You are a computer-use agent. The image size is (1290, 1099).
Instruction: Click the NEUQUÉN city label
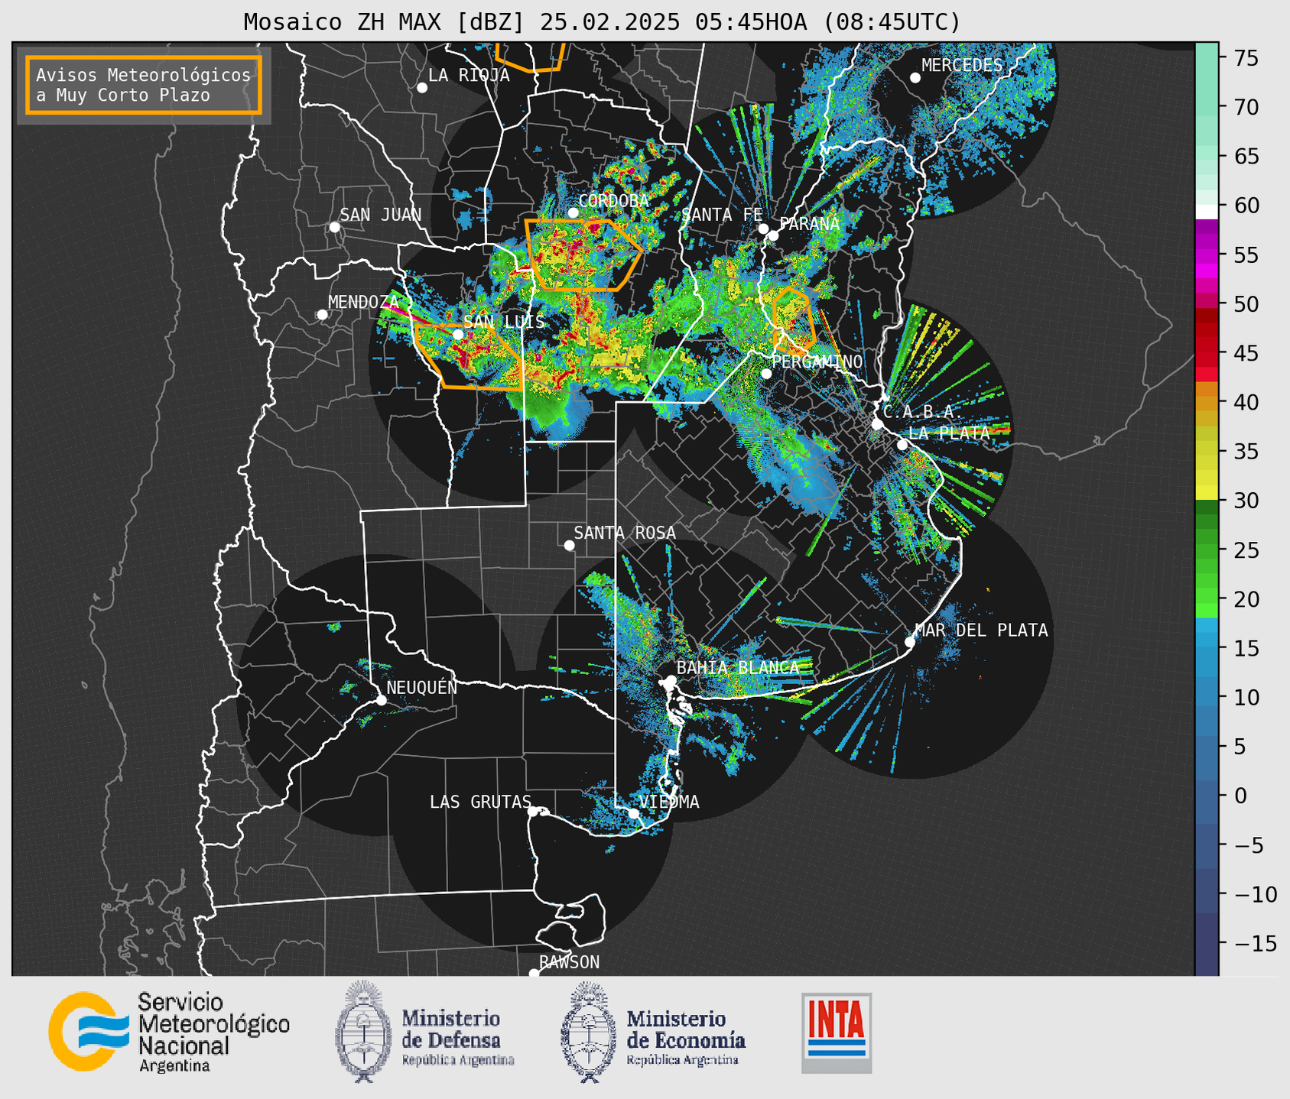[422, 687]
